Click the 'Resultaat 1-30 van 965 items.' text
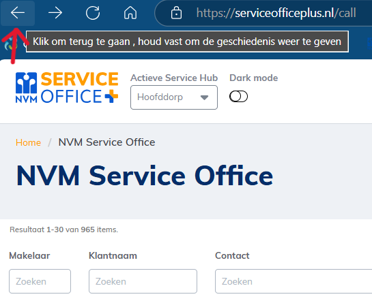 [63, 229]
